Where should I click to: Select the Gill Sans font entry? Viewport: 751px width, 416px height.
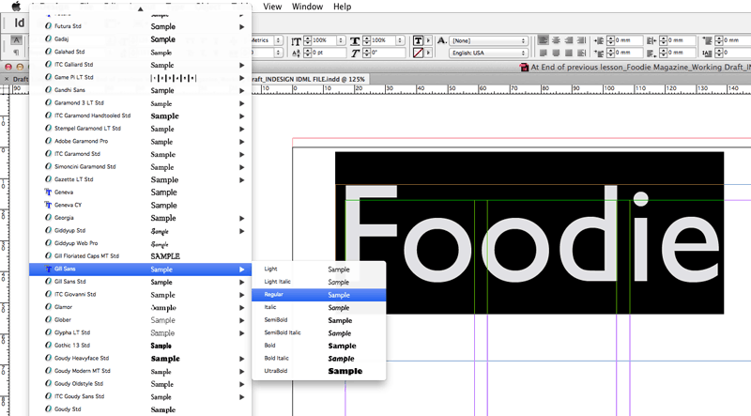click(140, 270)
